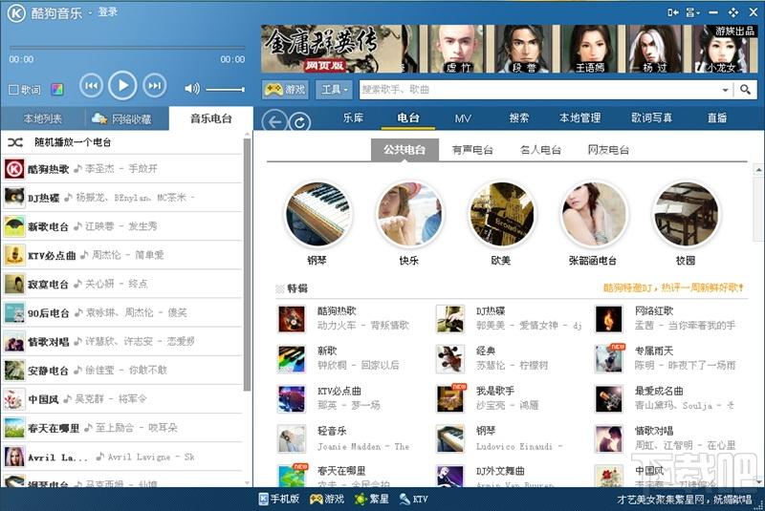Open the colorful skin icon
765x511 pixels.
[57, 89]
